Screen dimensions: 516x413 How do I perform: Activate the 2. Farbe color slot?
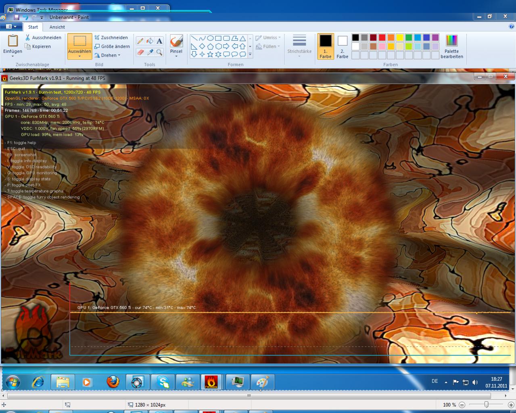[343, 46]
